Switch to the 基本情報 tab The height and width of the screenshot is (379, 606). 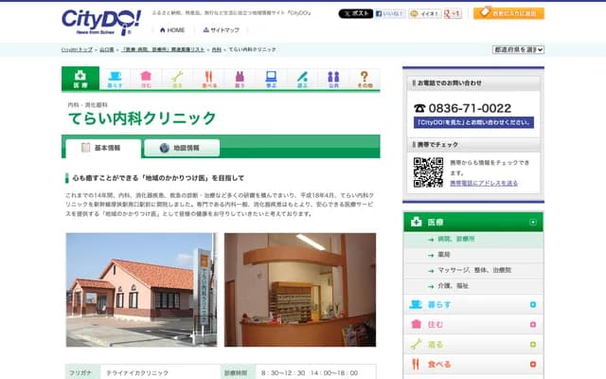point(103,148)
